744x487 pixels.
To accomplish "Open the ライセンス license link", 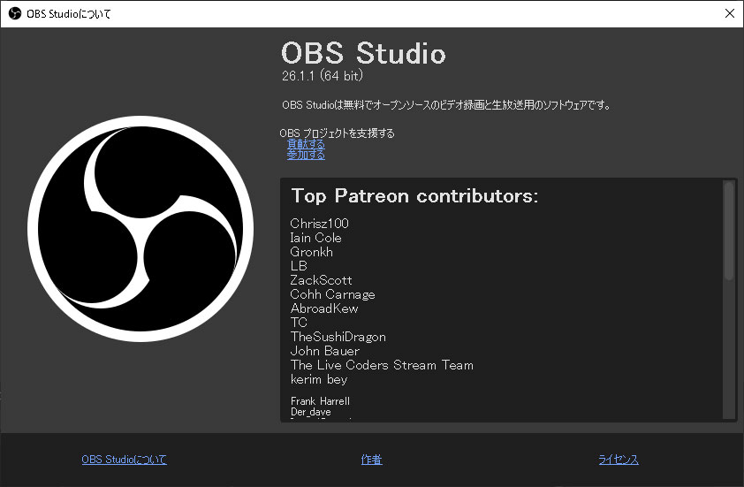I will pos(619,460).
